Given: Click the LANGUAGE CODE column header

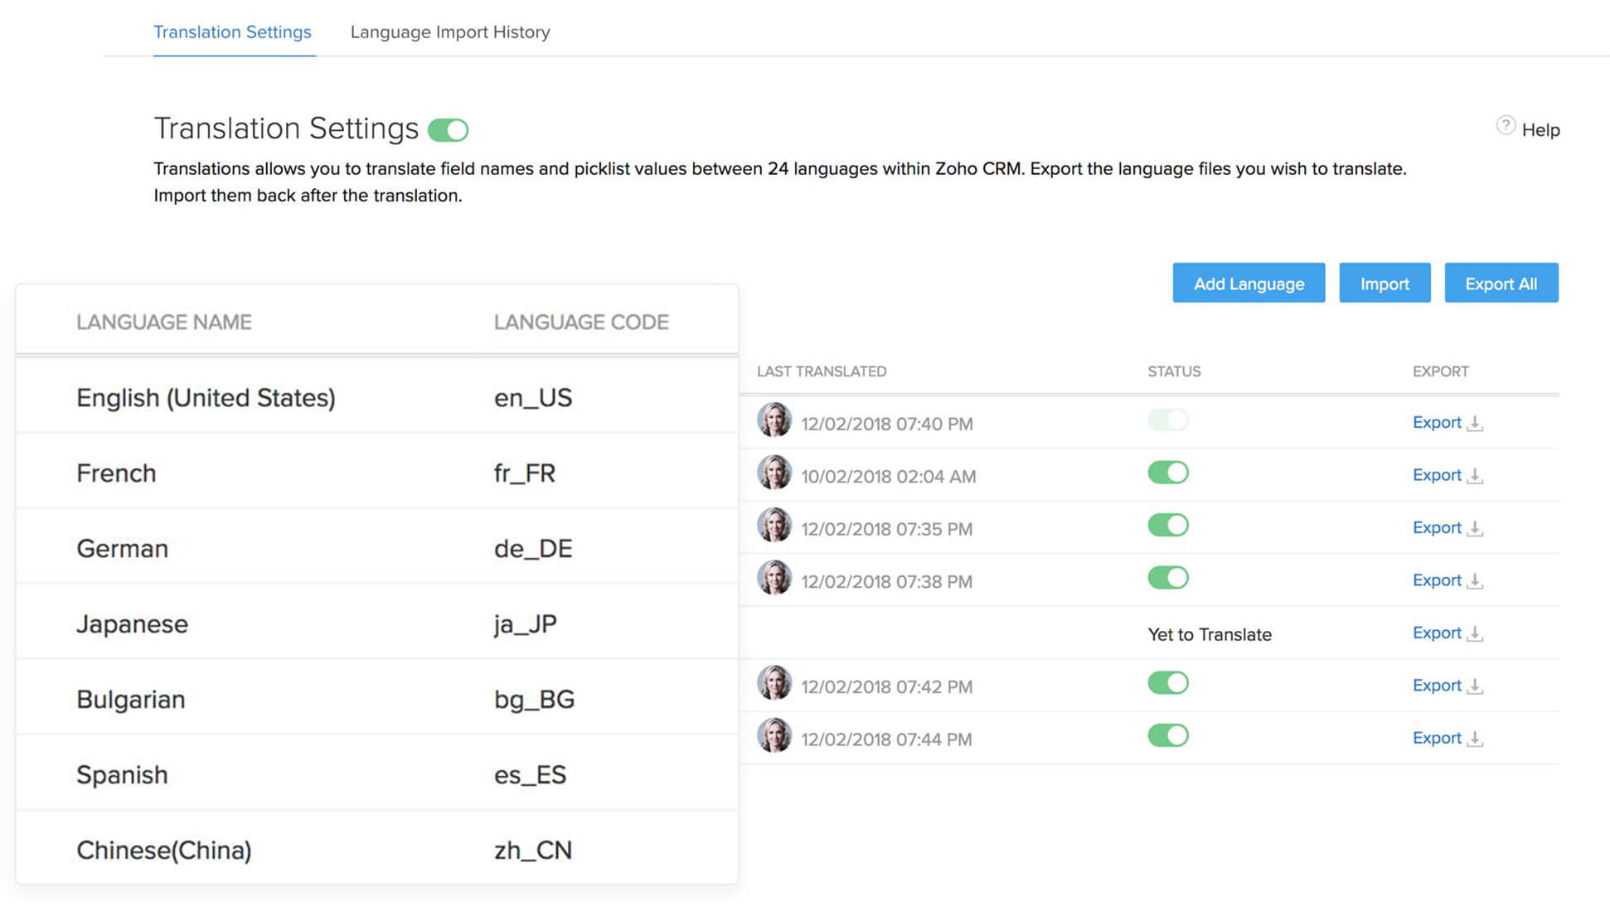Looking at the screenshot, I should coord(581,322).
